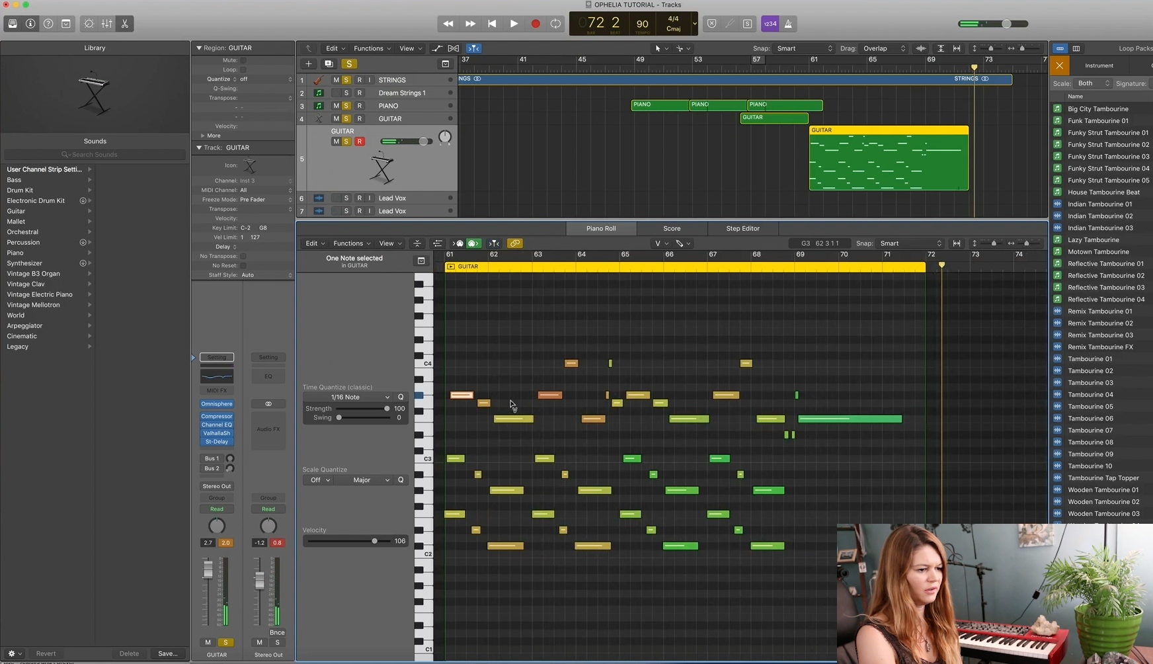Toggle Count-in 1234 button
This screenshot has width=1153, height=664.
770,24
